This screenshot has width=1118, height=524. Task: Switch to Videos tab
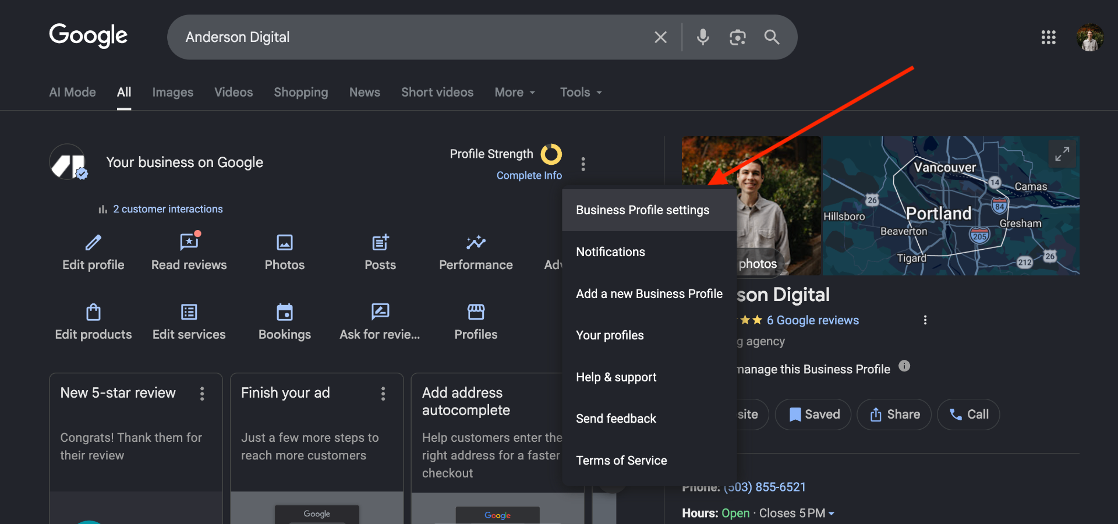pos(233,92)
